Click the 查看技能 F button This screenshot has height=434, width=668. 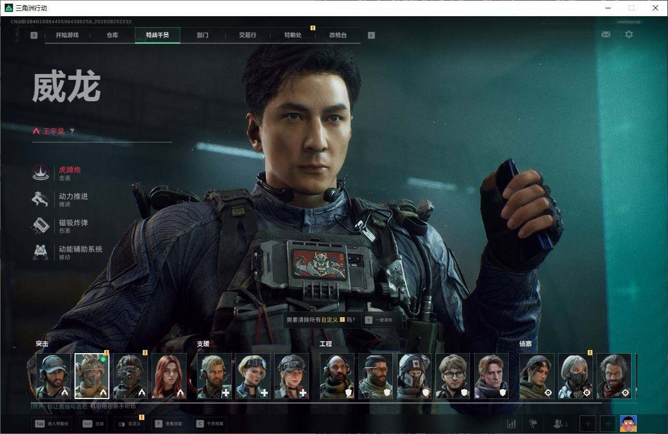(169, 424)
